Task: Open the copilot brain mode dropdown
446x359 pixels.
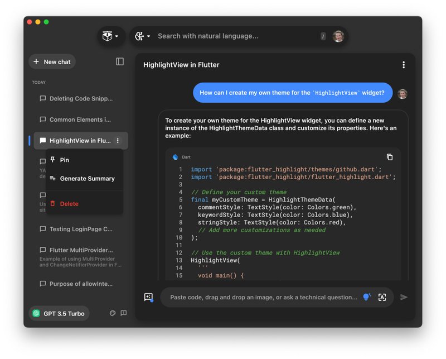Action: [143, 36]
